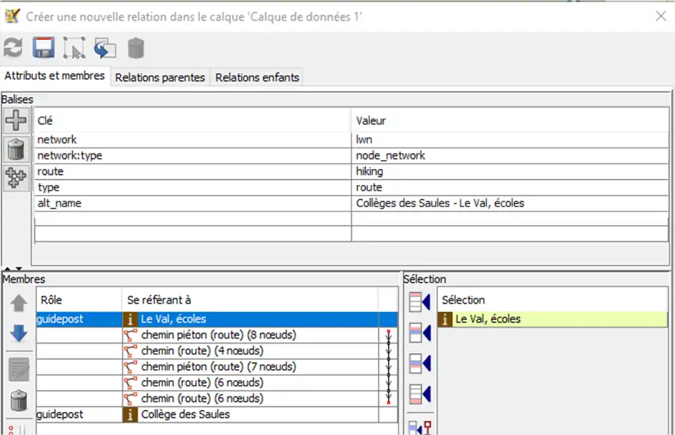675x435 pixels.
Task: Add selection at end of member list
Action: pos(419,394)
